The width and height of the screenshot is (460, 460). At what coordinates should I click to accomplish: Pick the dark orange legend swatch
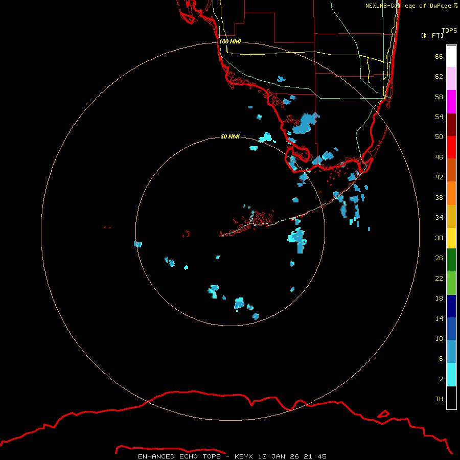(x=451, y=170)
